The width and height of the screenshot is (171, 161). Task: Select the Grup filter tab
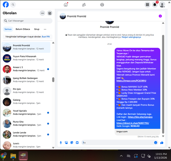pyautogui.click(x=37, y=29)
